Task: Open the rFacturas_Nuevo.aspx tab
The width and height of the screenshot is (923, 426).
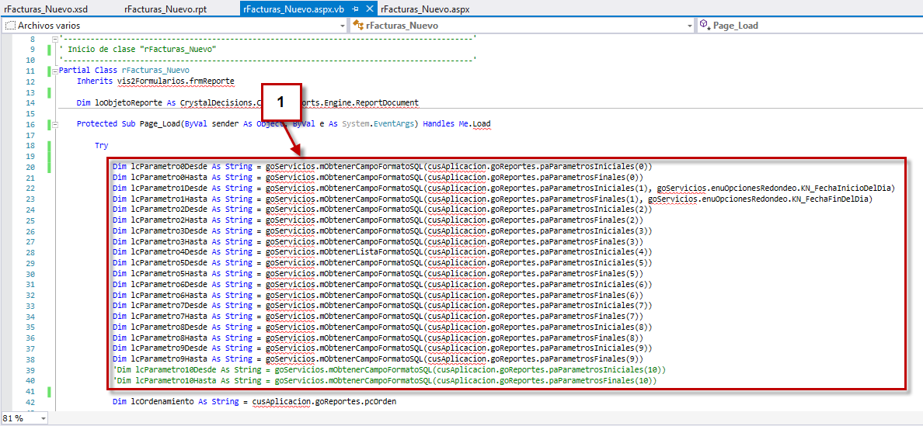Action: click(x=425, y=9)
